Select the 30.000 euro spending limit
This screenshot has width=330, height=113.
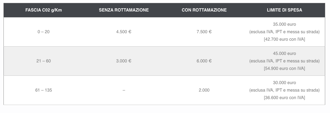[284, 83]
